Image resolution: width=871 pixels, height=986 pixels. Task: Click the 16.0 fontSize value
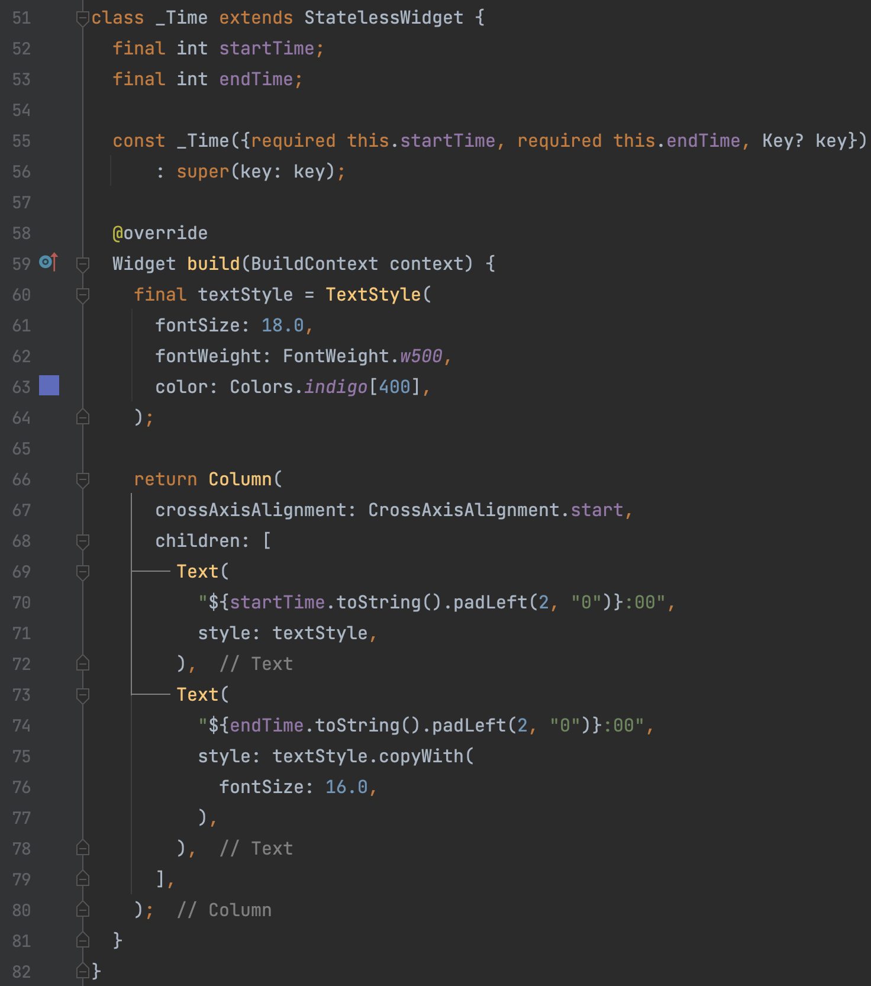coord(347,787)
